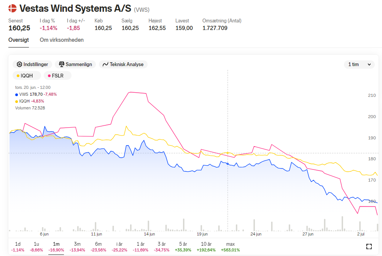The image size is (382, 256).
Task: Click the blue VWS marker on crosshair
Action: click(228, 164)
